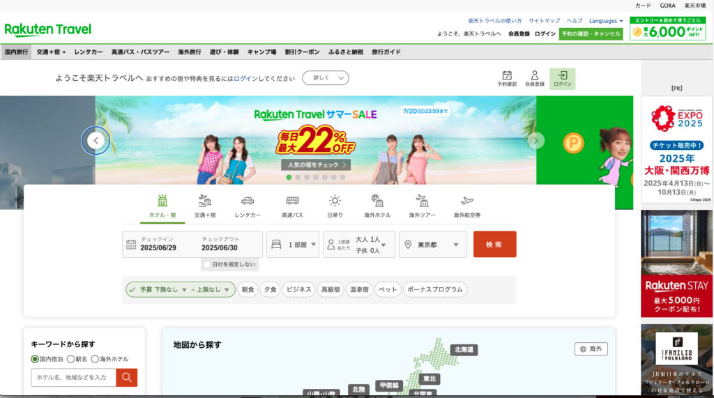
Task: Expand the 詳しく details dropdown
Action: tap(326, 78)
